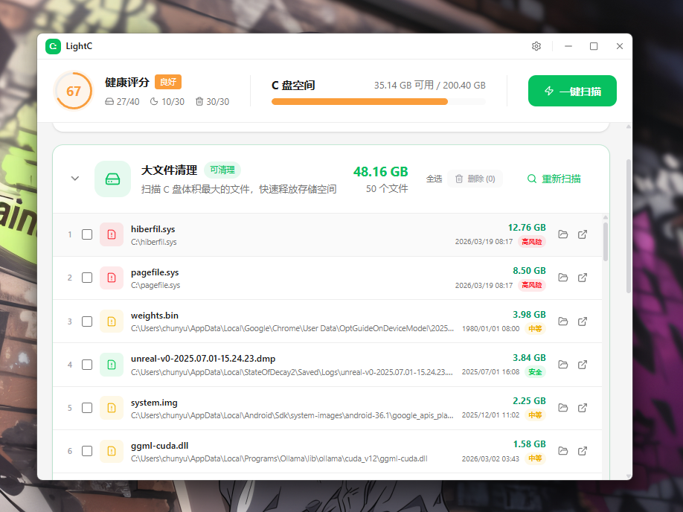Rescan large files with 重新扫描
The image size is (683, 512).
click(x=554, y=179)
